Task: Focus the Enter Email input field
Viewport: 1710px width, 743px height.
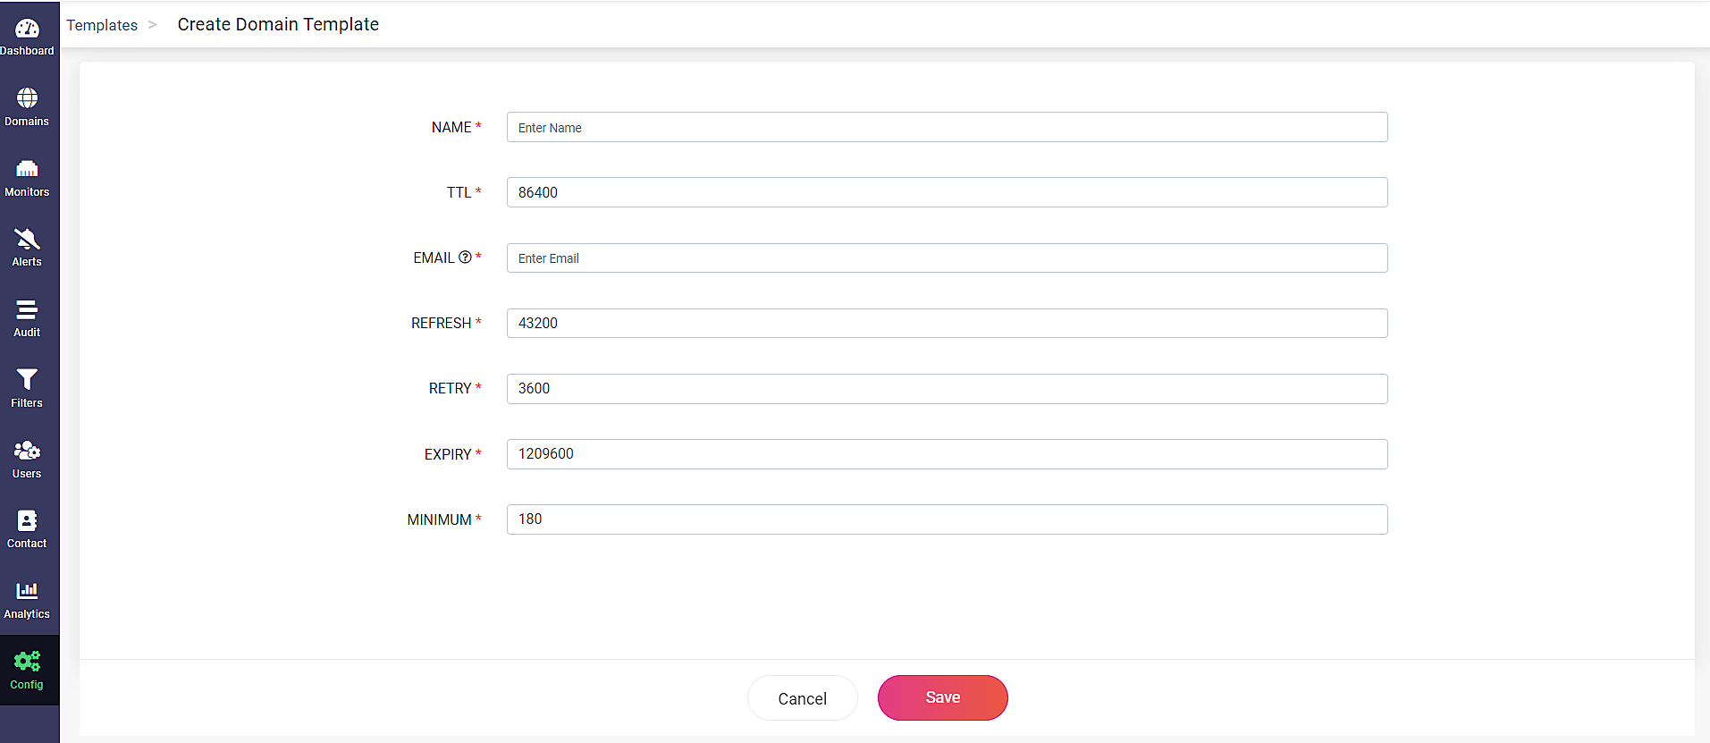Action: pyautogui.click(x=947, y=258)
